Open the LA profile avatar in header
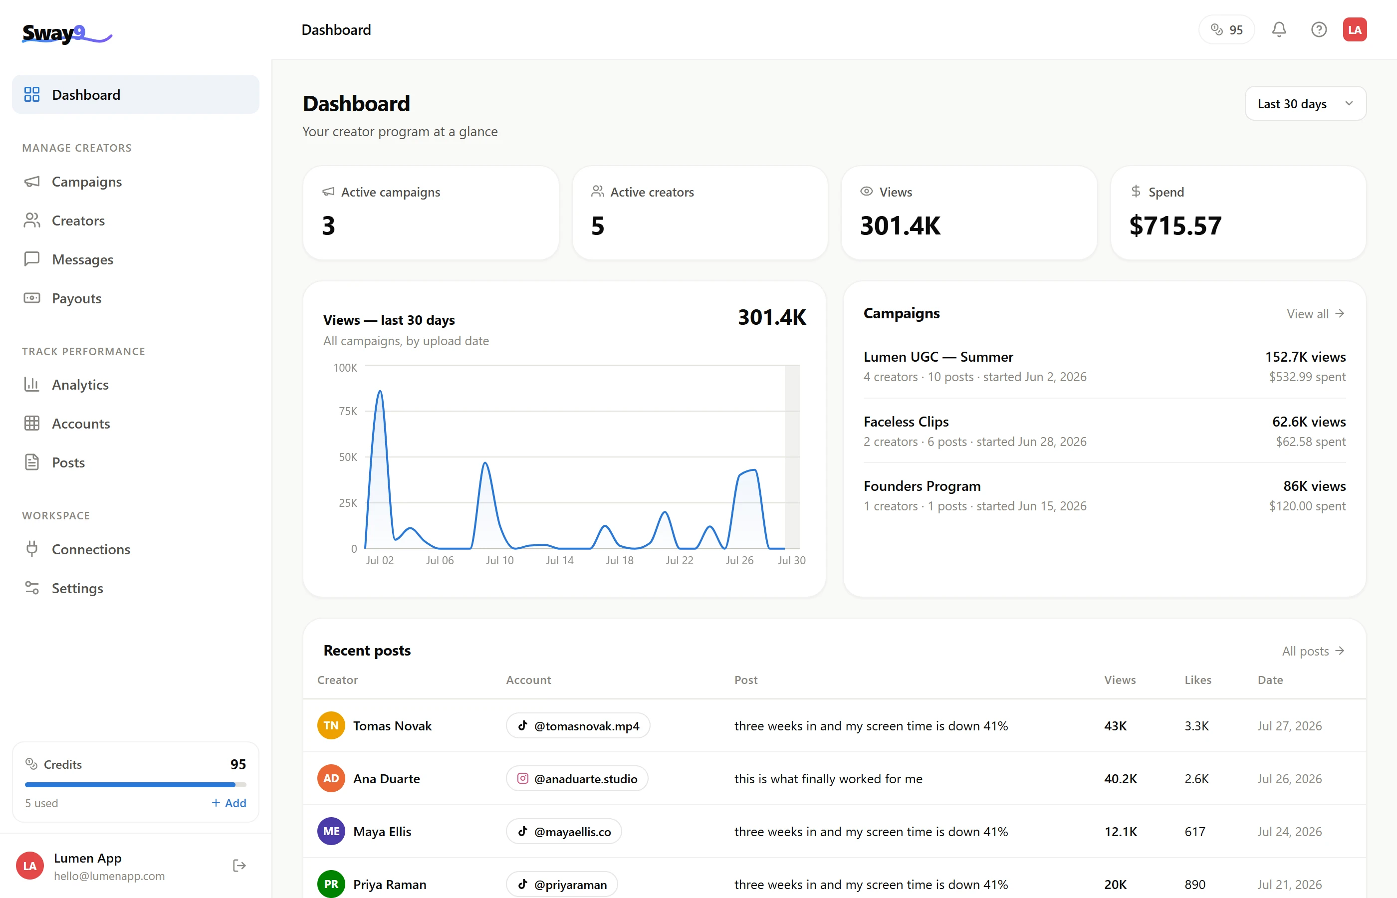This screenshot has width=1397, height=898. click(x=1355, y=30)
